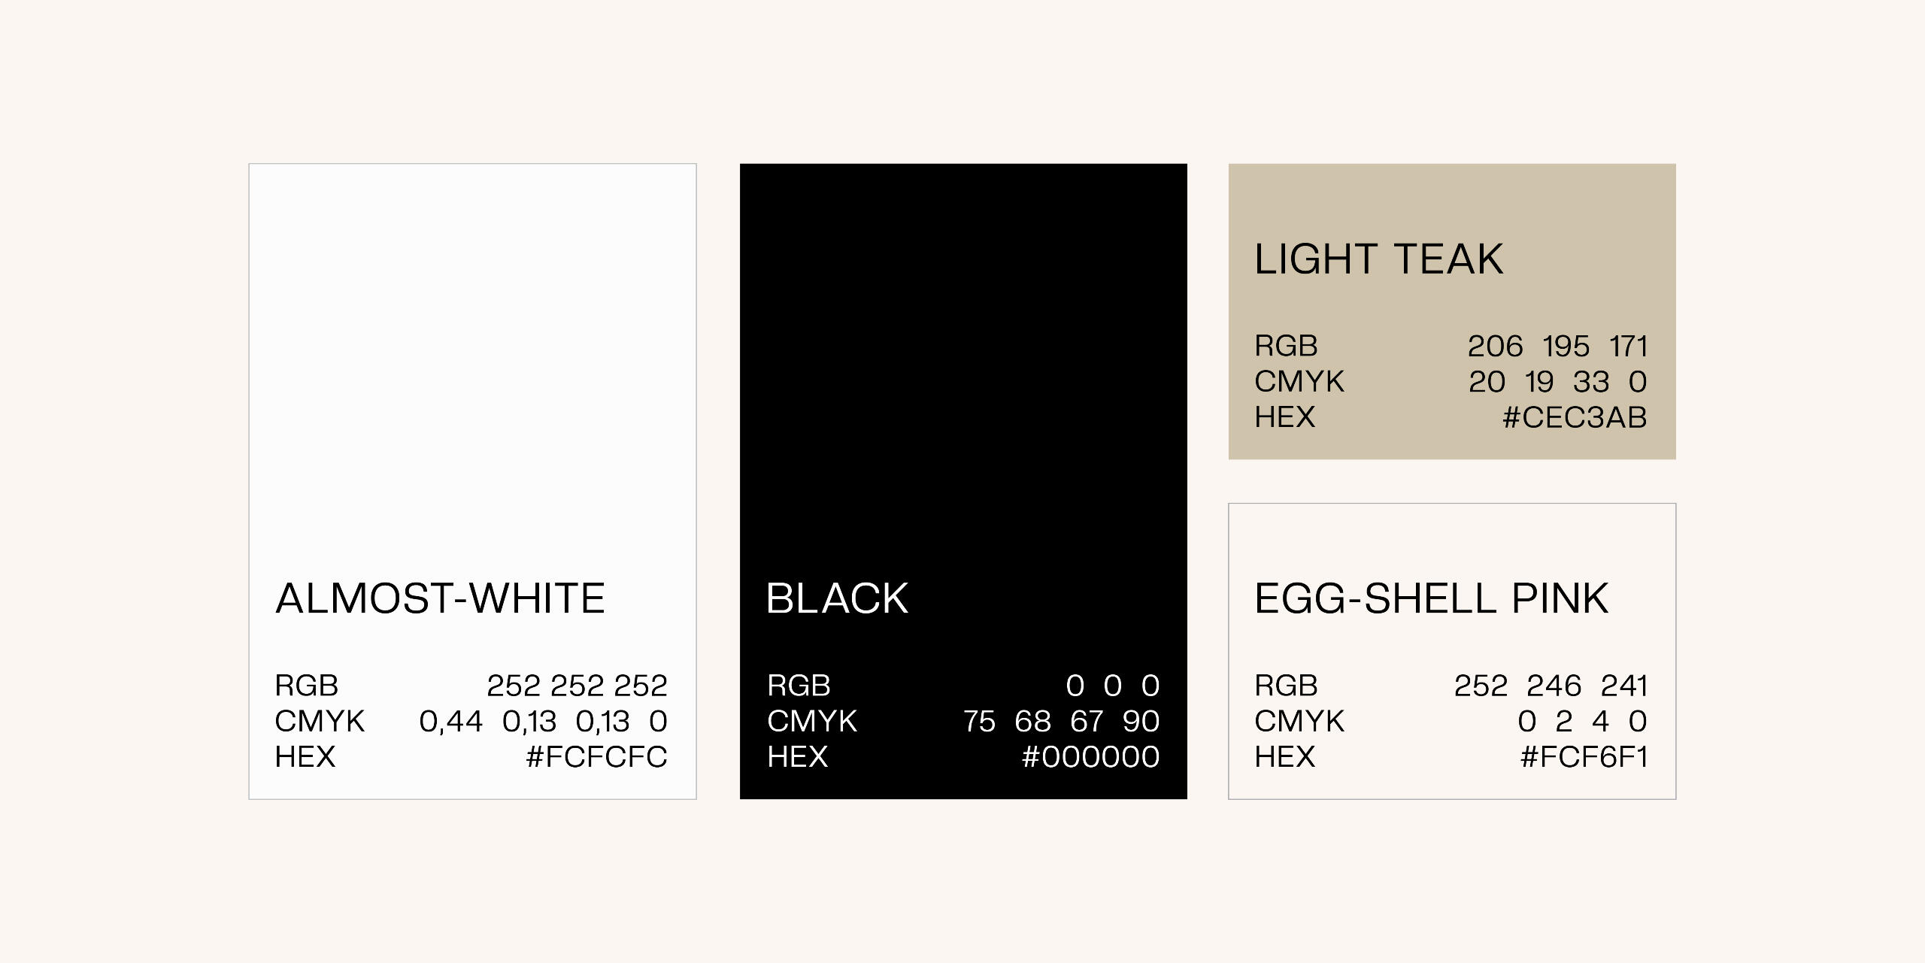Viewport: 1925px width, 963px height.
Task: Click the ALMOST-WHITE color name
Action: 440,598
